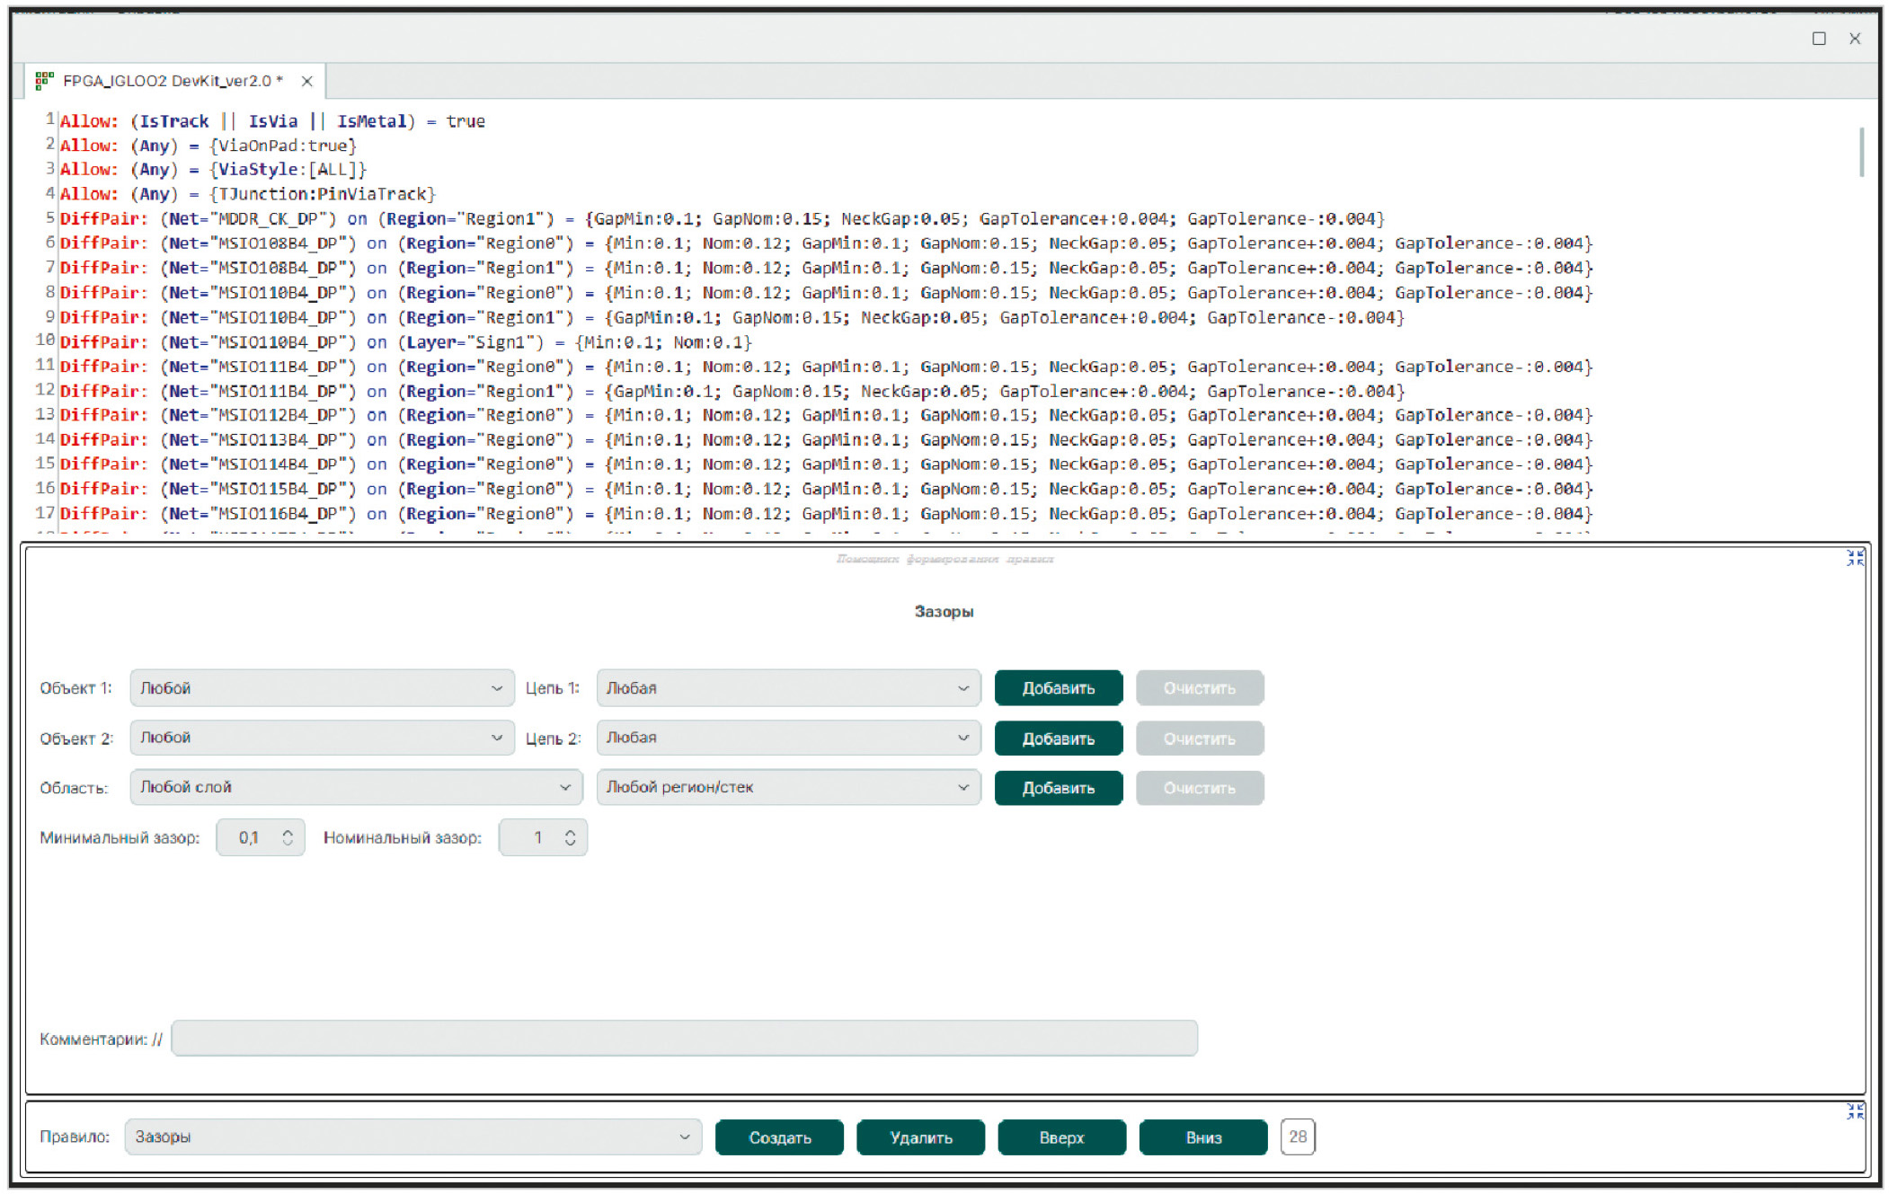1889x1194 pixels.
Task: Click line 1 Allow IsTrack rule
Action: click(x=272, y=121)
